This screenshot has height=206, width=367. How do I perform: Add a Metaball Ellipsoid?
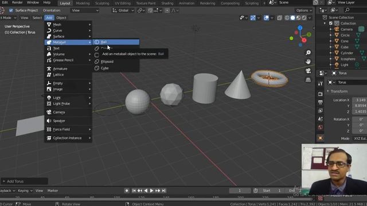pyautogui.click(x=116, y=62)
